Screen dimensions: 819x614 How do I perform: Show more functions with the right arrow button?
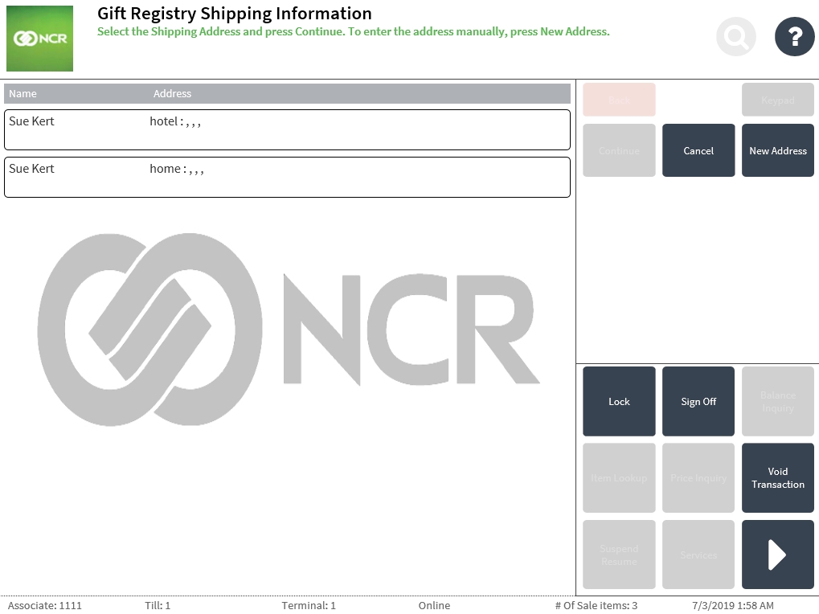(x=777, y=555)
